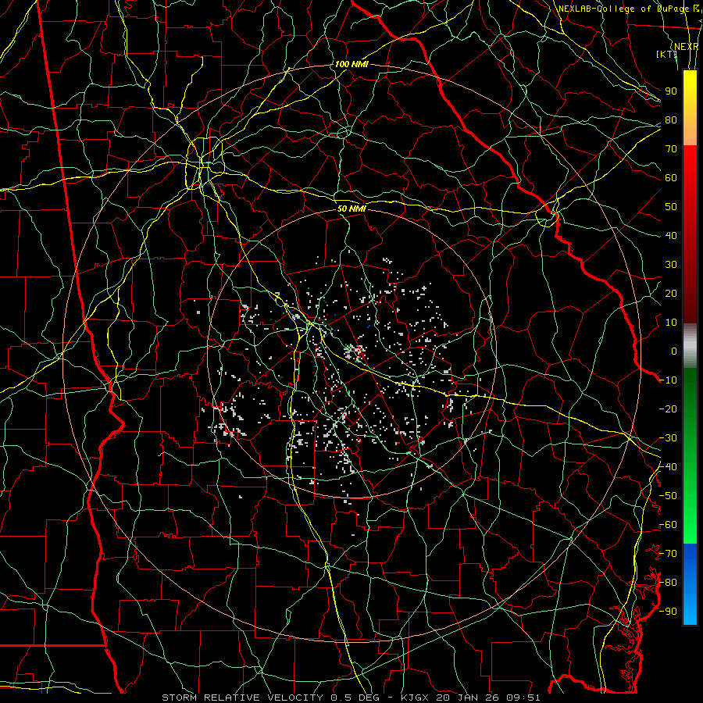Pick the bright green color bar segment near -50
The width and height of the screenshot is (703, 703).
pos(690,498)
